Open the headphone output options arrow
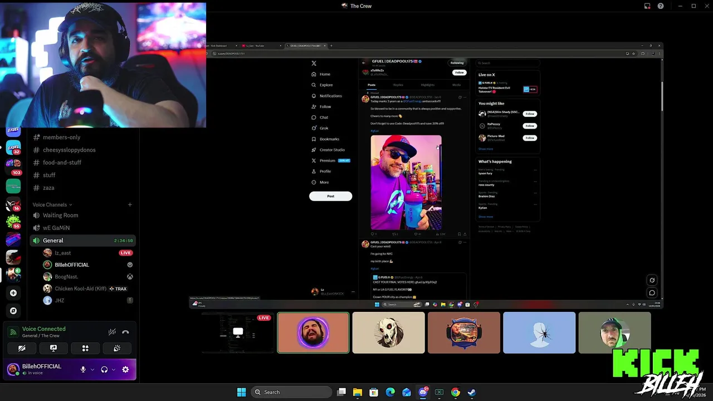The width and height of the screenshot is (713, 401). (114, 369)
